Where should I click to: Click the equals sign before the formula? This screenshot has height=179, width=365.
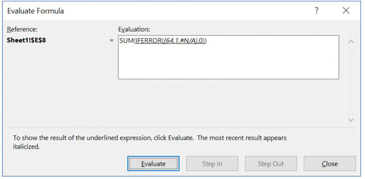[111, 41]
